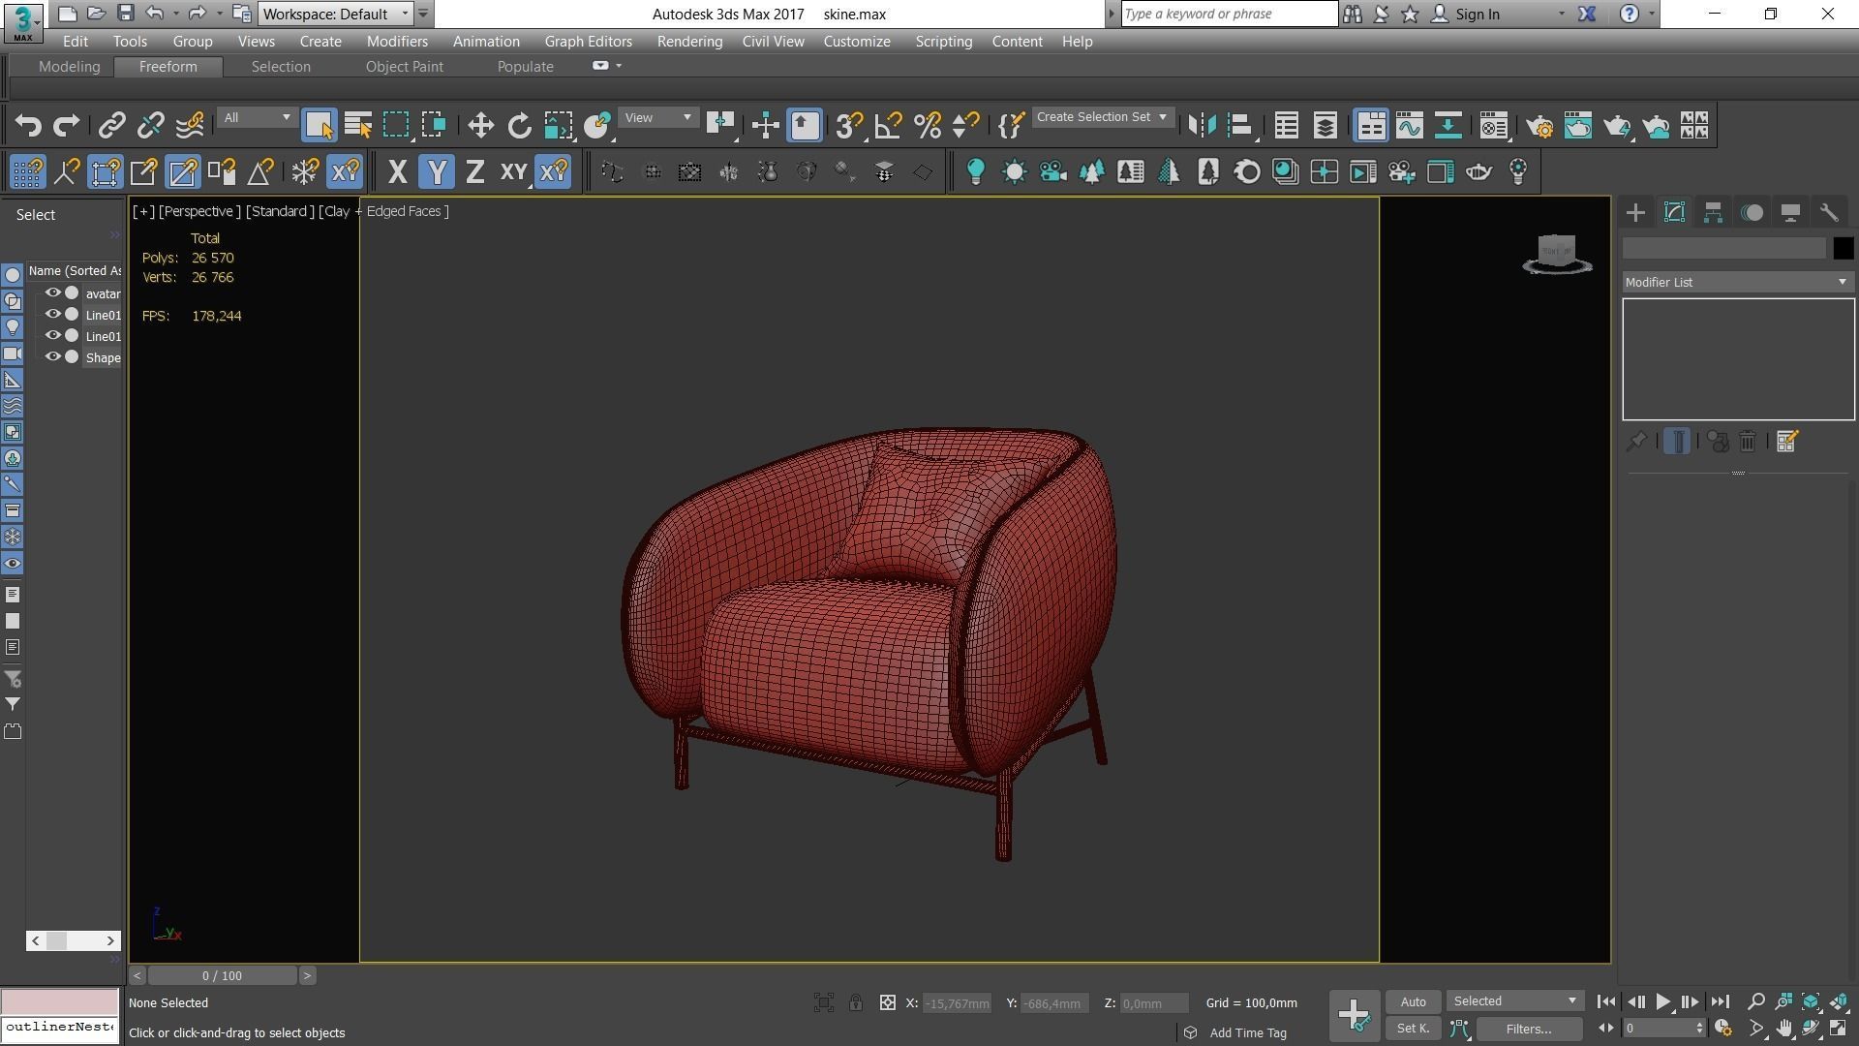Click the time slider 0 / 100 handle
The height and width of the screenshot is (1046, 1859).
point(223,976)
